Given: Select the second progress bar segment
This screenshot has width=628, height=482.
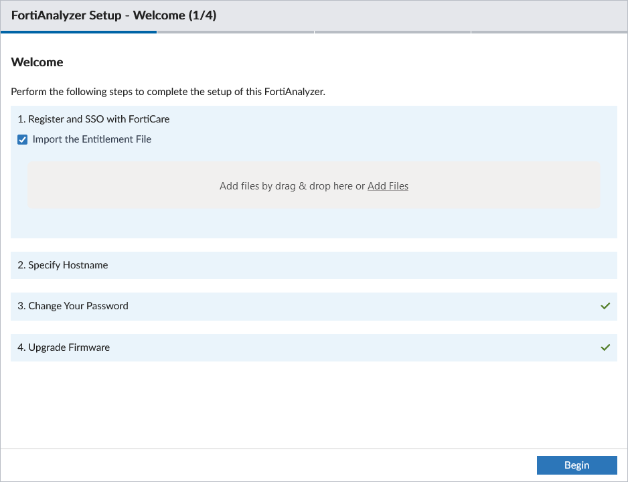Looking at the screenshot, I should click(236, 31).
